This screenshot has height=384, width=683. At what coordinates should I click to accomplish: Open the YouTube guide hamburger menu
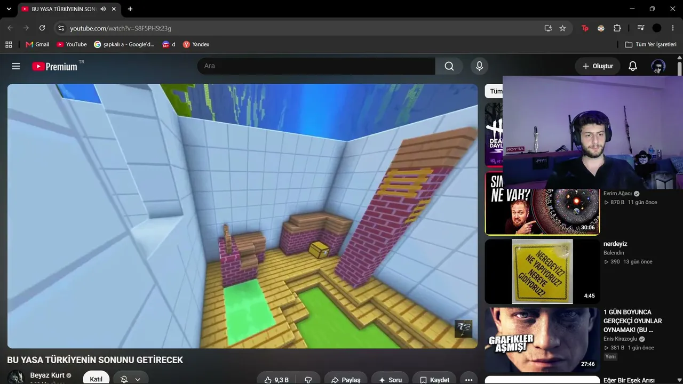(x=16, y=66)
